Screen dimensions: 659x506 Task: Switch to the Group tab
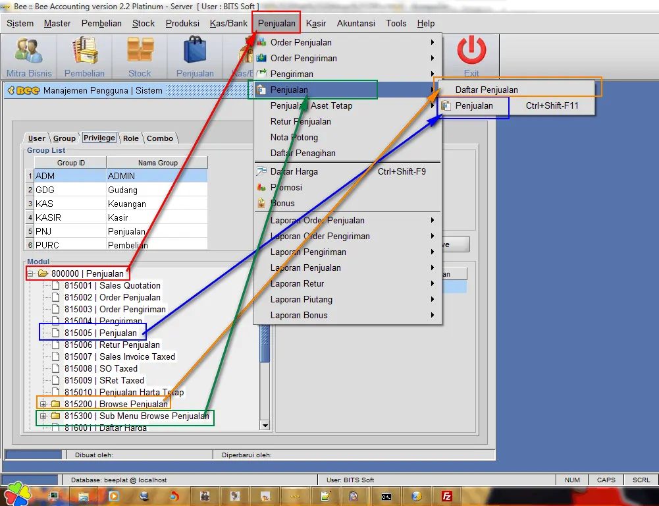[x=65, y=138]
